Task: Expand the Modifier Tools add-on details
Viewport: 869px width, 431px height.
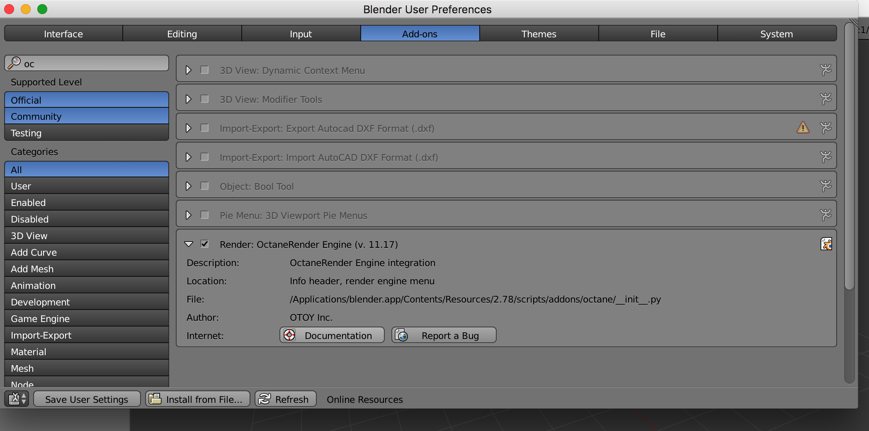Action: tap(189, 99)
